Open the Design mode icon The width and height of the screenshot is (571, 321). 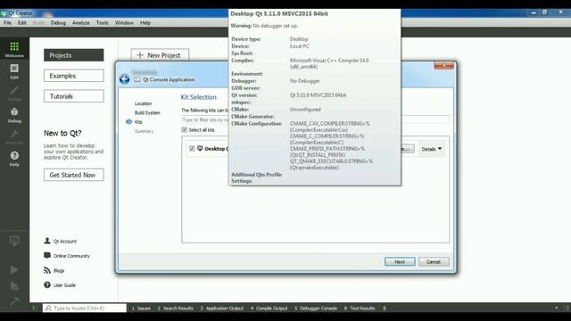point(14,93)
